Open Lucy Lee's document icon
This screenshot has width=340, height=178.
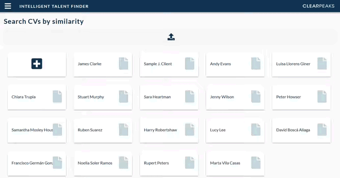(256, 129)
